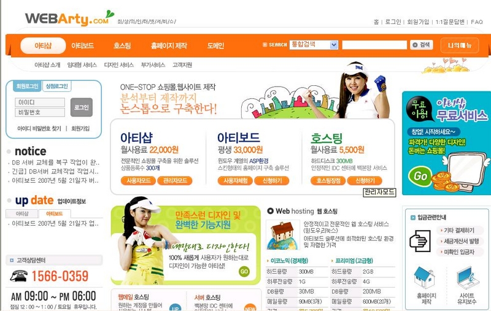
Task: Click the gray 로그인 button
Action: pos(82,107)
